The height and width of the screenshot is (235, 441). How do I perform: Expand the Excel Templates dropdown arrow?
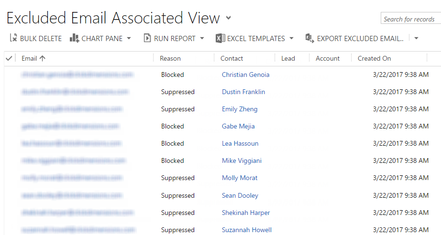pos(291,39)
